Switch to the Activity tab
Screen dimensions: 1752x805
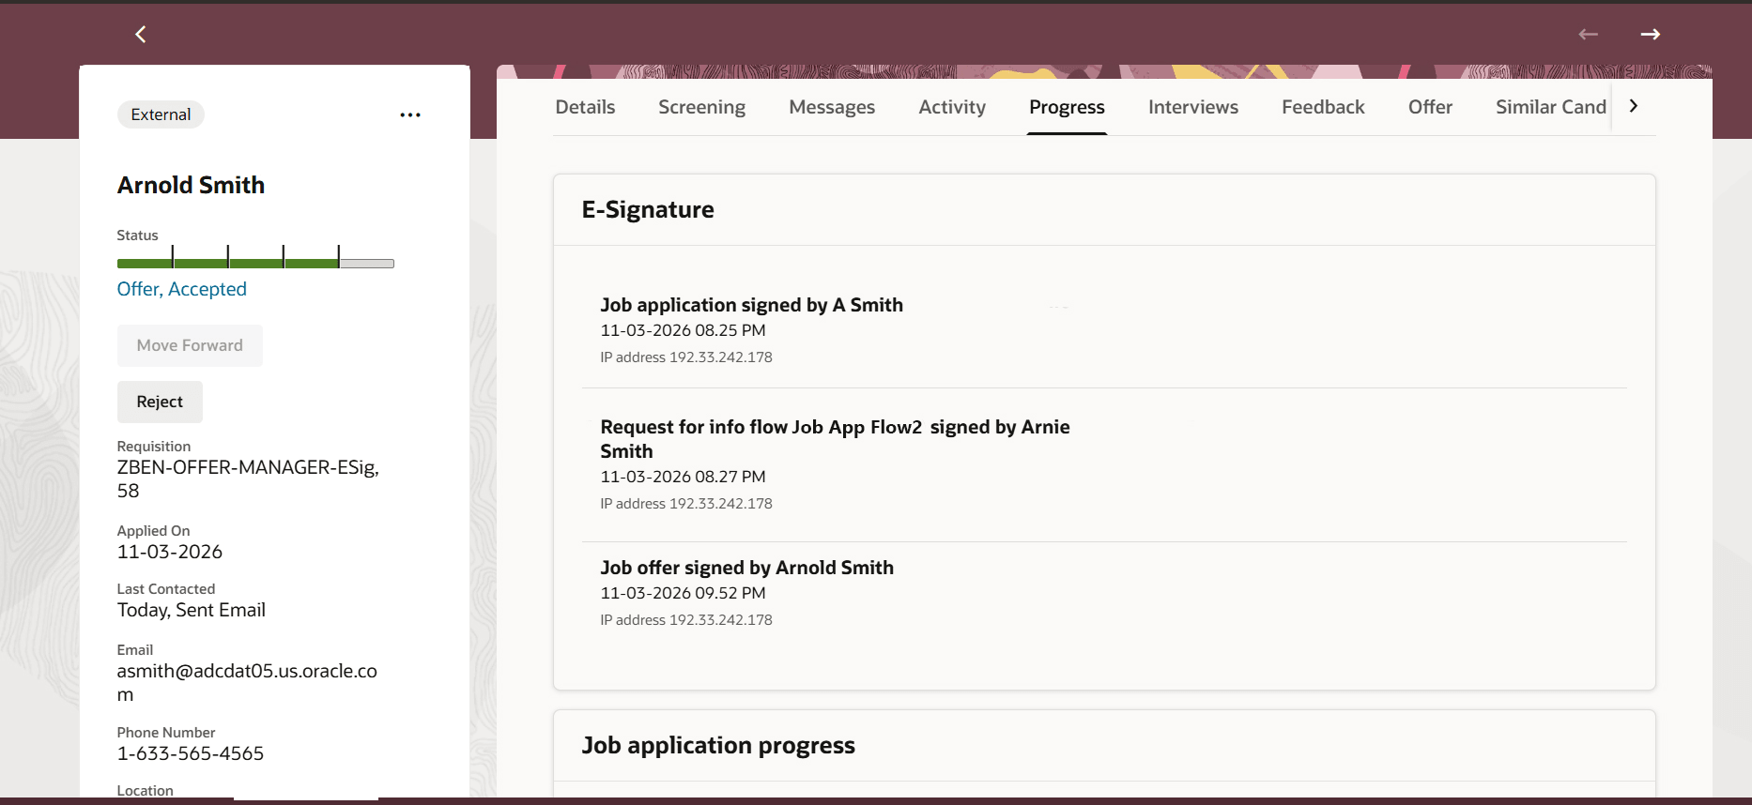[x=952, y=107]
